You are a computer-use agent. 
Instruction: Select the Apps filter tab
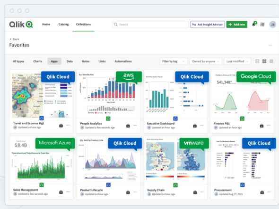pyautogui.click(x=54, y=61)
